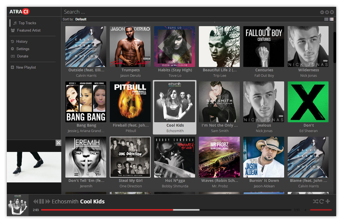Play I'm Not the Only One by Sam Smith

(x=219, y=102)
